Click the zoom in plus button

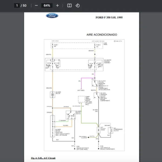click(57, 5)
